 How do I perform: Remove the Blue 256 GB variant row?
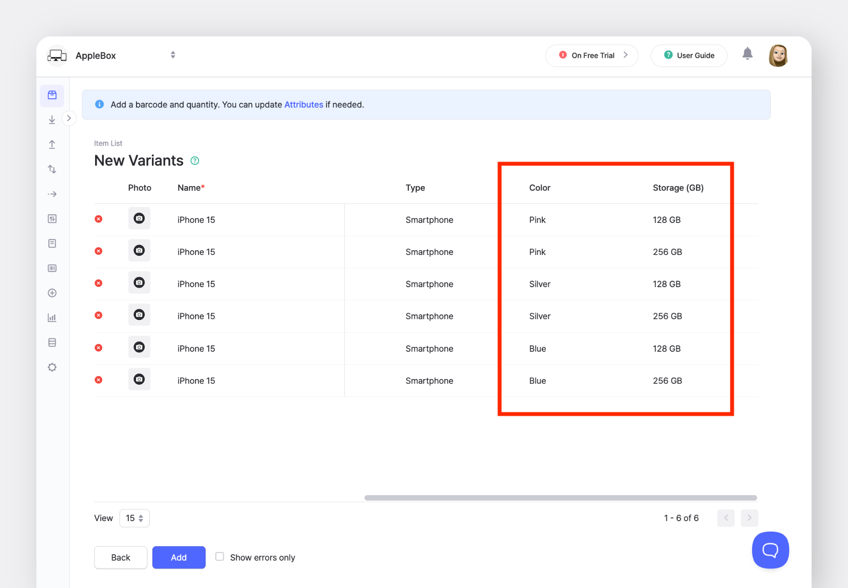point(98,380)
